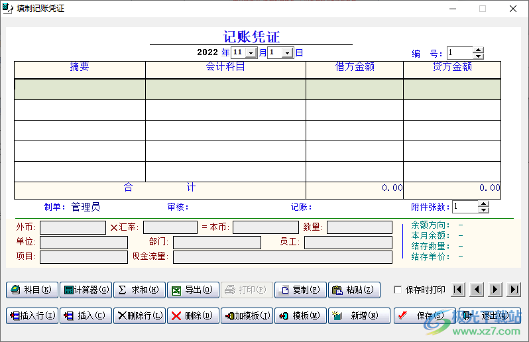The width and height of the screenshot is (529, 342).
Task: Select the first row 借方金额 cell
Action: pos(355,89)
